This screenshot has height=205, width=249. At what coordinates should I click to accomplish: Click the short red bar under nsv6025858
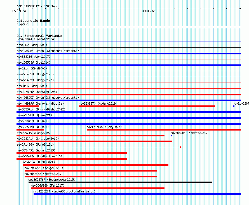tap(30, 130)
